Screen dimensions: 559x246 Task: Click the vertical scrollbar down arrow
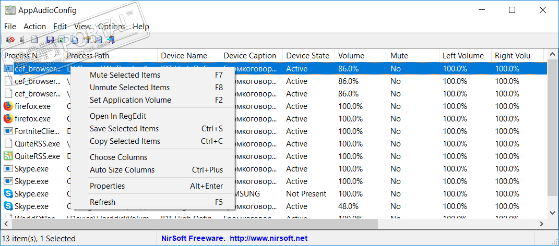[x=553, y=212]
